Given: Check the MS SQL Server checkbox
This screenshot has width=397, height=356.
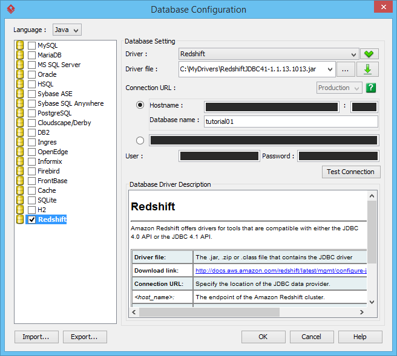Looking at the screenshot, I should click(31, 65).
